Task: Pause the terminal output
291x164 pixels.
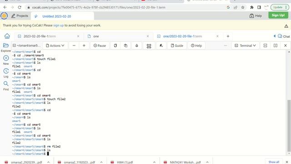Action: [x=100, y=46]
